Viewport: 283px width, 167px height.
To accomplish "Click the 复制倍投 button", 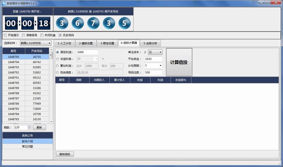I will click(65, 154).
